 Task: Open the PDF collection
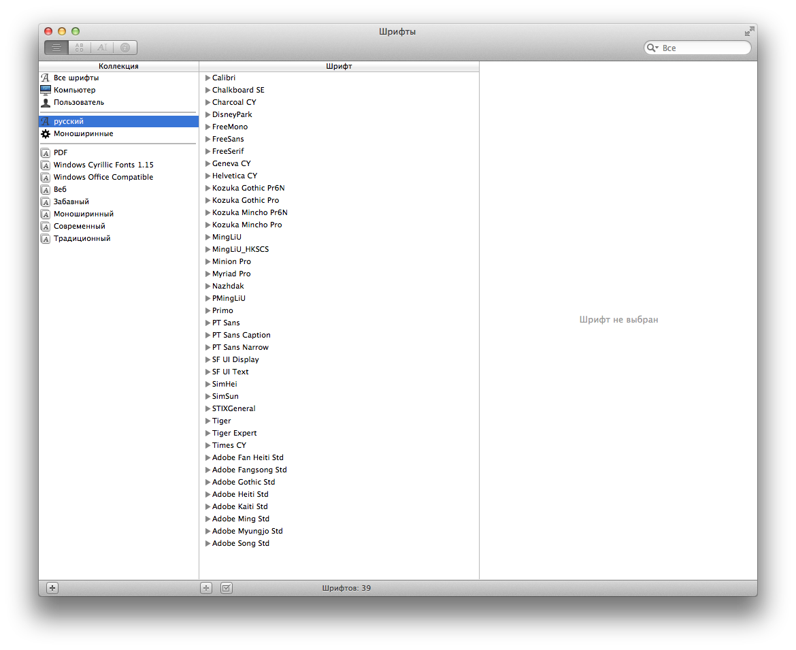pos(119,152)
